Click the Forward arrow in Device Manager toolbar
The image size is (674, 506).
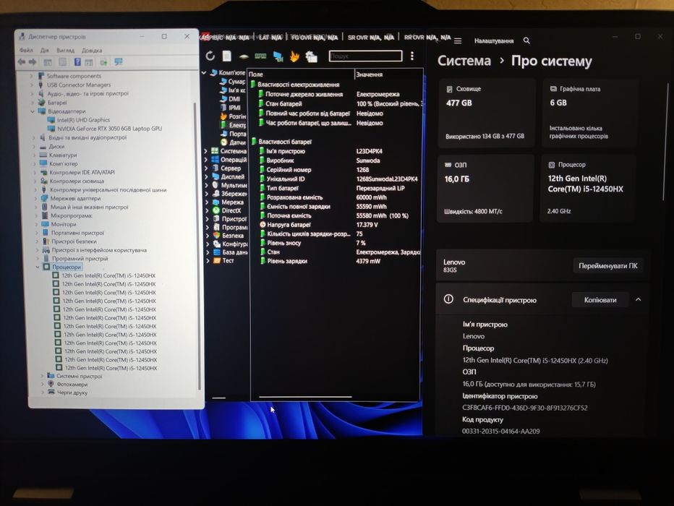[x=33, y=62]
